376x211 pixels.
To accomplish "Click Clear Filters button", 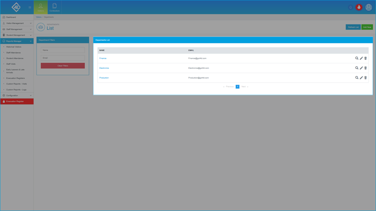I will (63, 66).
